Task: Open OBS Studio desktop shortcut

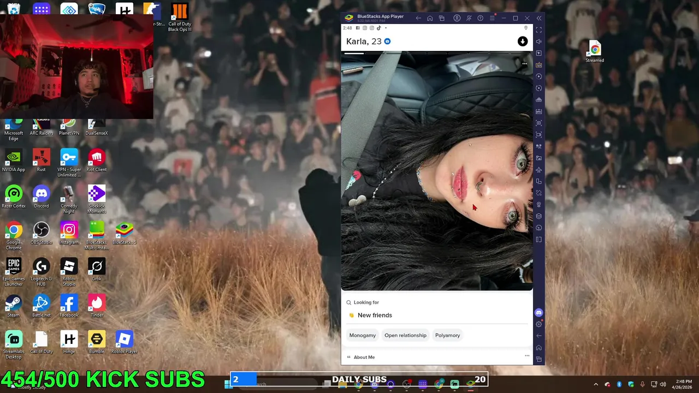Action: pyautogui.click(x=42, y=233)
